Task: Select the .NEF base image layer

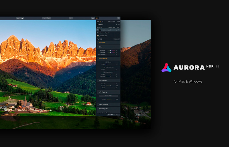Action: point(108,36)
